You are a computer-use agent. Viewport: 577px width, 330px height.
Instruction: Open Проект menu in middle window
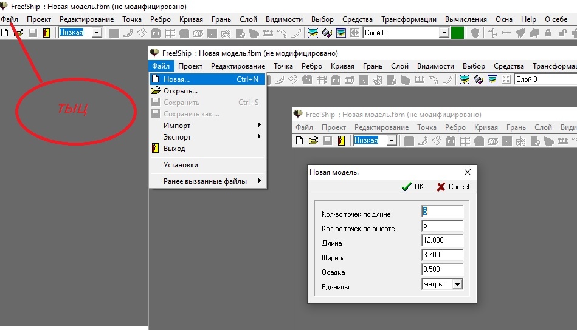click(190, 66)
